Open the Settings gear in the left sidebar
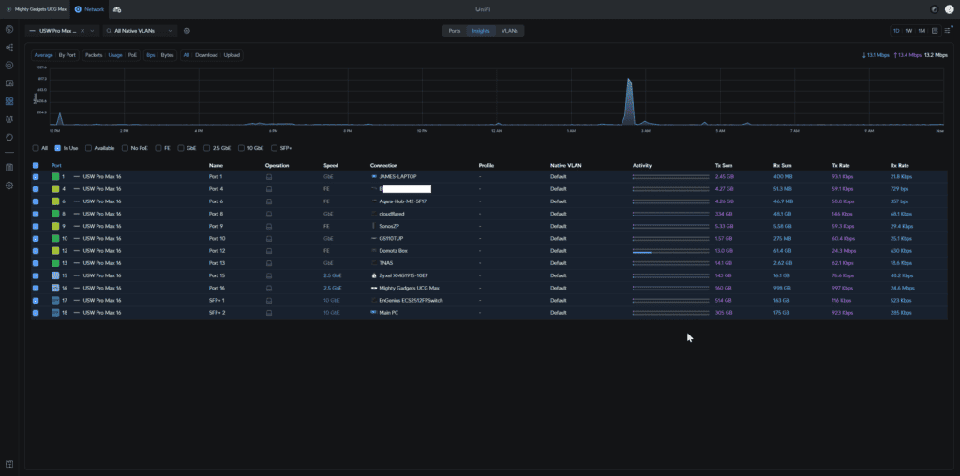 click(x=9, y=186)
